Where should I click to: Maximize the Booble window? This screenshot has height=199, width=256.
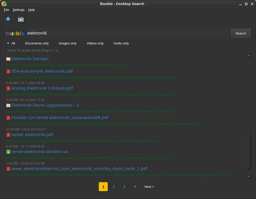(x=246, y=4)
